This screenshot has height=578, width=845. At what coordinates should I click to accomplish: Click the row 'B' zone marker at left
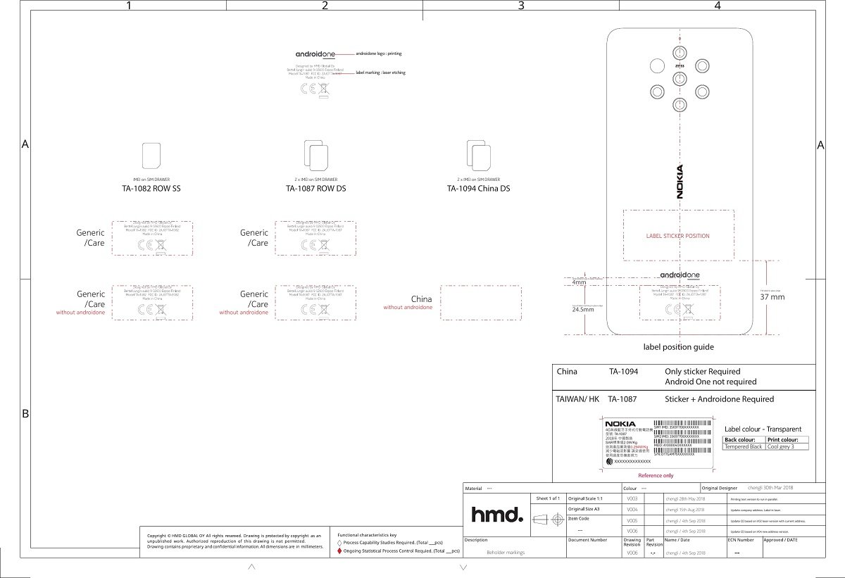pyautogui.click(x=25, y=414)
